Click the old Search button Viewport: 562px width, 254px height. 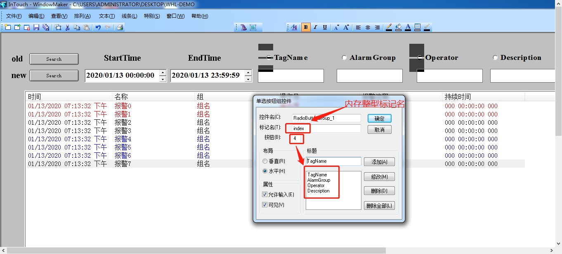click(x=54, y=59)
